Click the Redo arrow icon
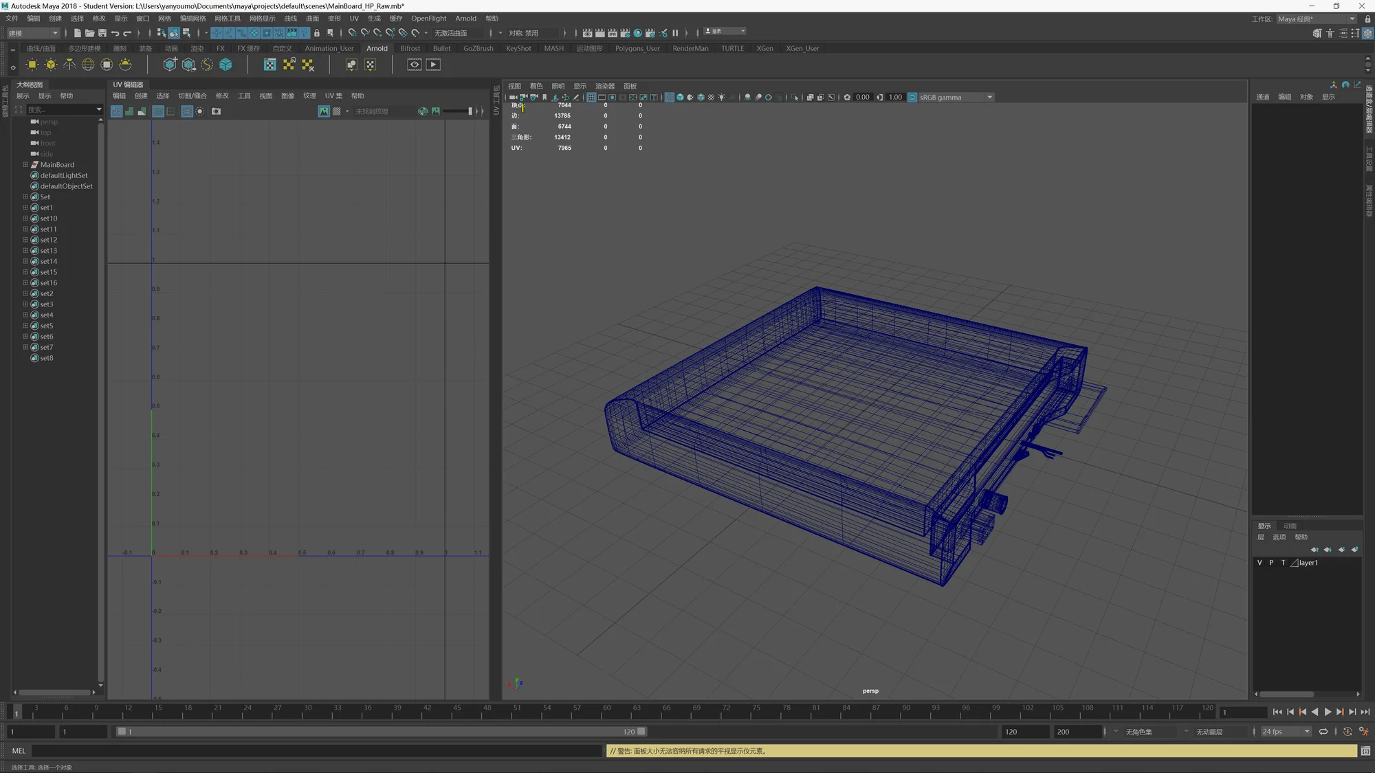This screenshot has width=1375, height=773. (127, 33)
